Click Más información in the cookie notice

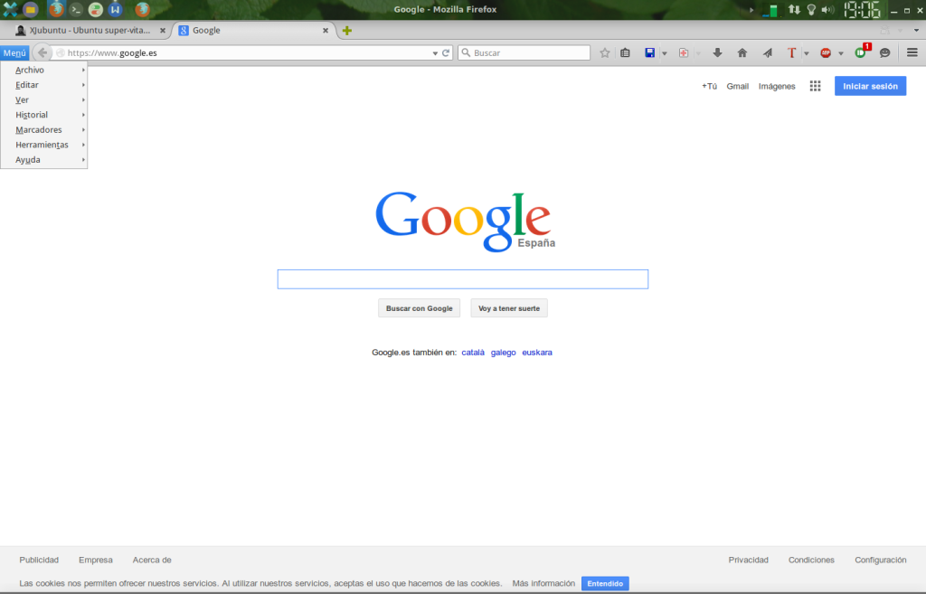543,583
